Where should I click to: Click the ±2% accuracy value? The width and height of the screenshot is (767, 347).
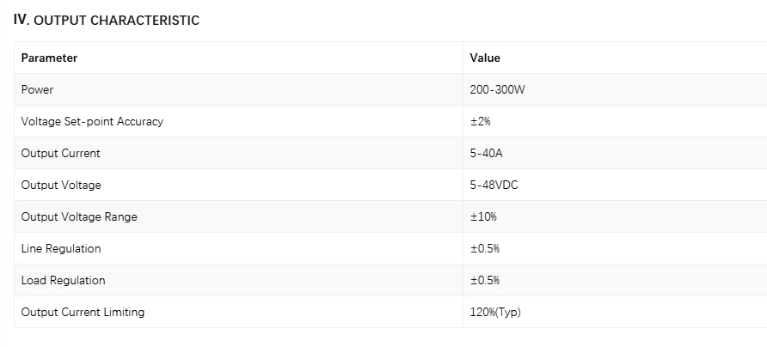coord(481,121)
